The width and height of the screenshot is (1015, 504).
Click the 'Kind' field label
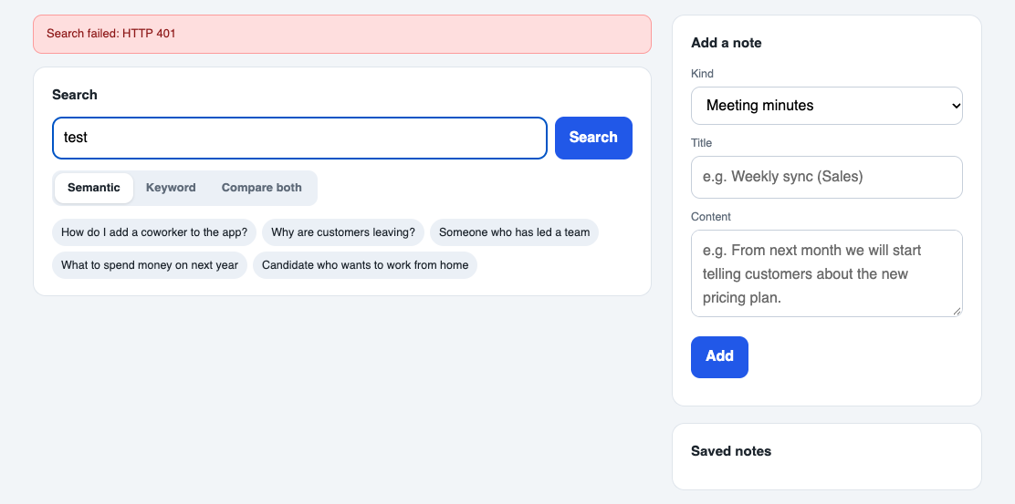[702, 74]
